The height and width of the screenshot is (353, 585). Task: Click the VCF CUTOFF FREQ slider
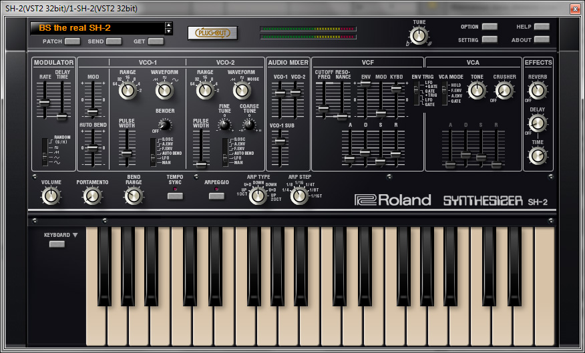(x=323, y=109)
